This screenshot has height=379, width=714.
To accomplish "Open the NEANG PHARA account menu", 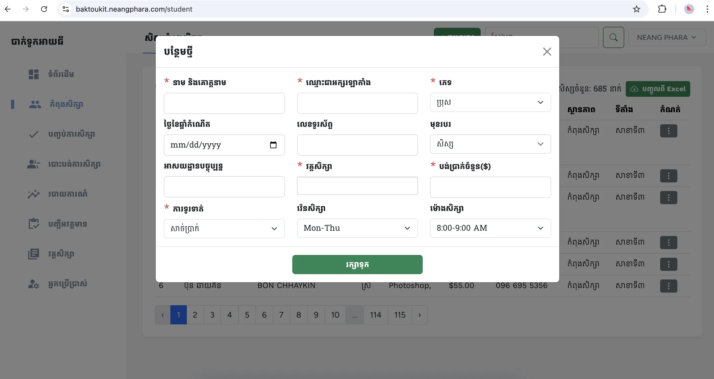I will [666, 37].
